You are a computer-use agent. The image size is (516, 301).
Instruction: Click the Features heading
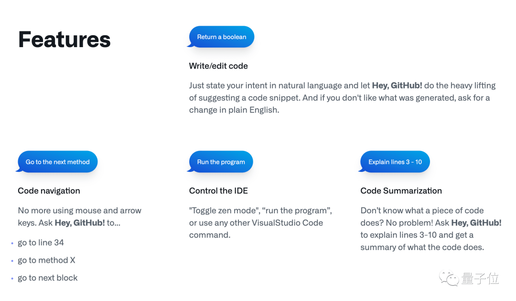click(x=64, y=40)
